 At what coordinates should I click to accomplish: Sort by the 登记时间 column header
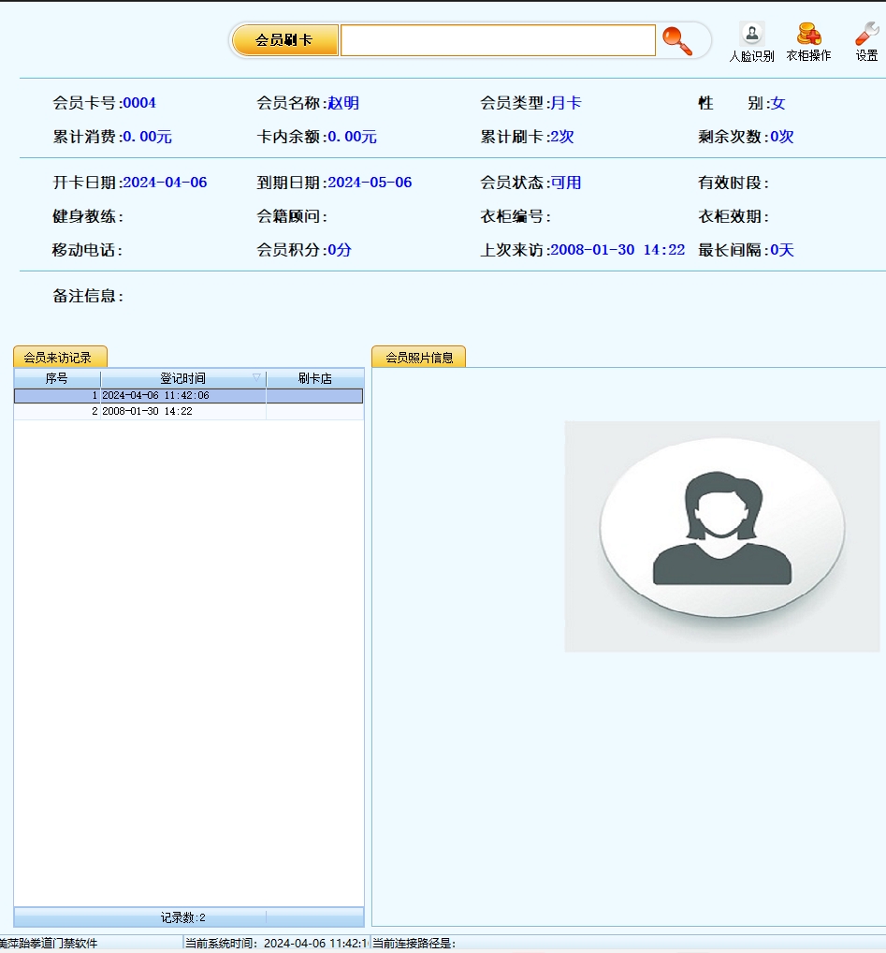pos(182,379)
